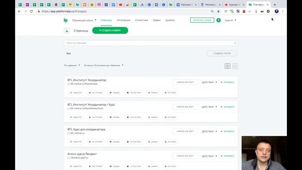This screenshot has height=170, width=302.
Task: Click the green Создать новую button
Action: pos(110,30)
